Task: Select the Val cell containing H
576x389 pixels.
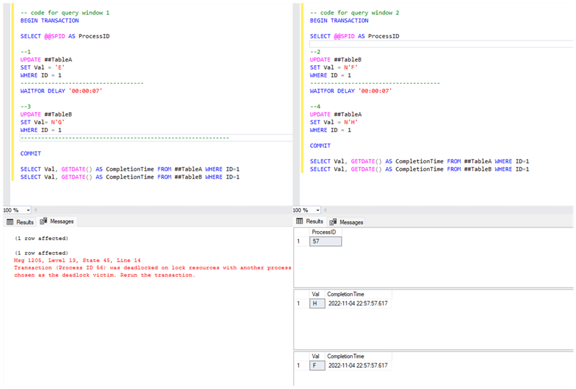Action: tap(317, 303)
